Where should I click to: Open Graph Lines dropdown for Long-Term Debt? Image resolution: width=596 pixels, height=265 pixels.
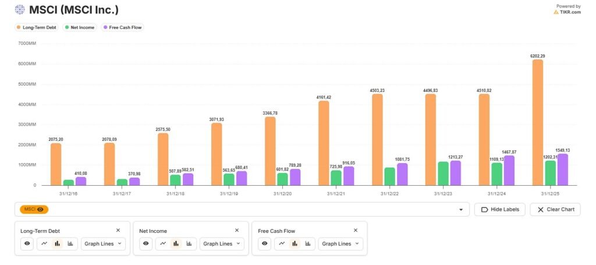click(103, 243)
